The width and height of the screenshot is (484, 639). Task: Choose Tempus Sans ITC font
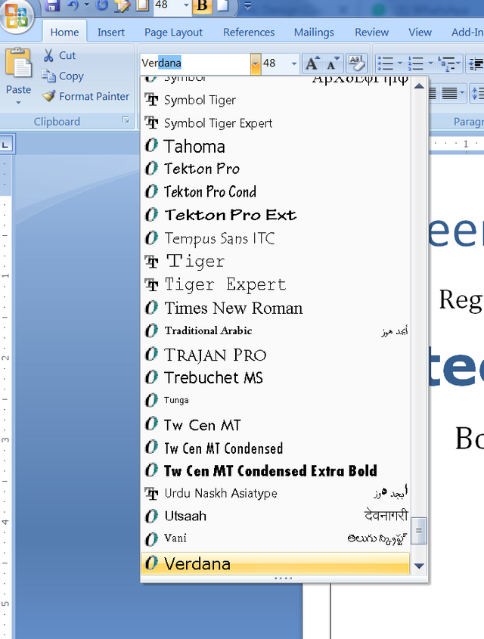275,238
